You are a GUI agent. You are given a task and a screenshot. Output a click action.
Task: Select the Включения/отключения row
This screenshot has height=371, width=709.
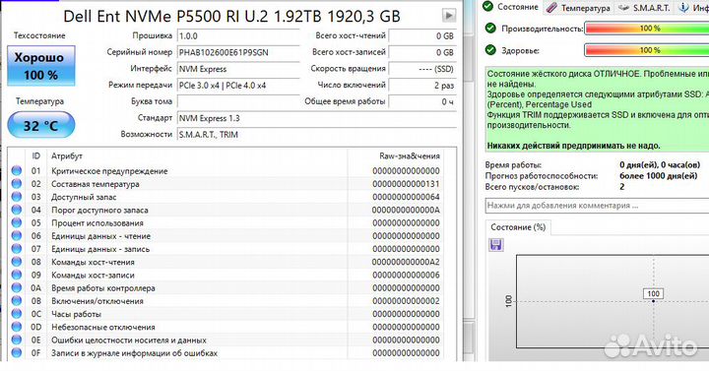click(226, 301)
